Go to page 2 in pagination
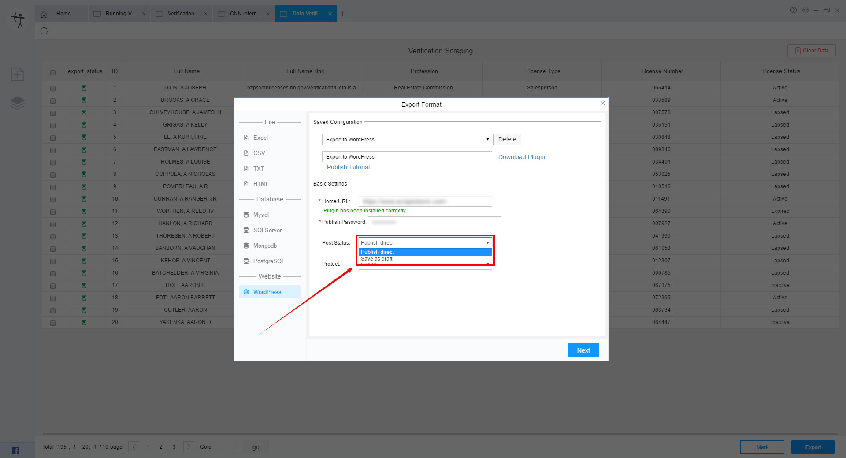The height and width of the screenshot is (458, 846). click(161, 447)
